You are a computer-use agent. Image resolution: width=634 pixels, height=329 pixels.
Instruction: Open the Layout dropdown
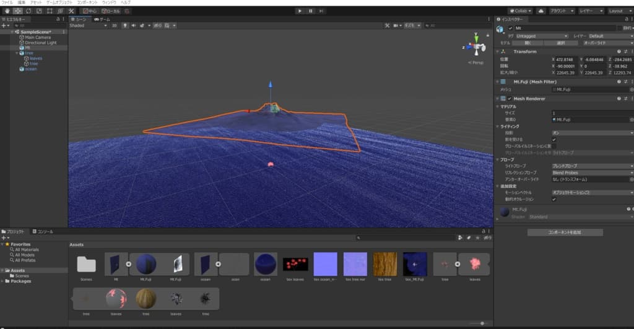[x=619, y=11]
